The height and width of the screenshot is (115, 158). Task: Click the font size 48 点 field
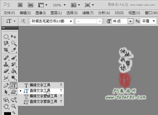(x=120, y=21)
